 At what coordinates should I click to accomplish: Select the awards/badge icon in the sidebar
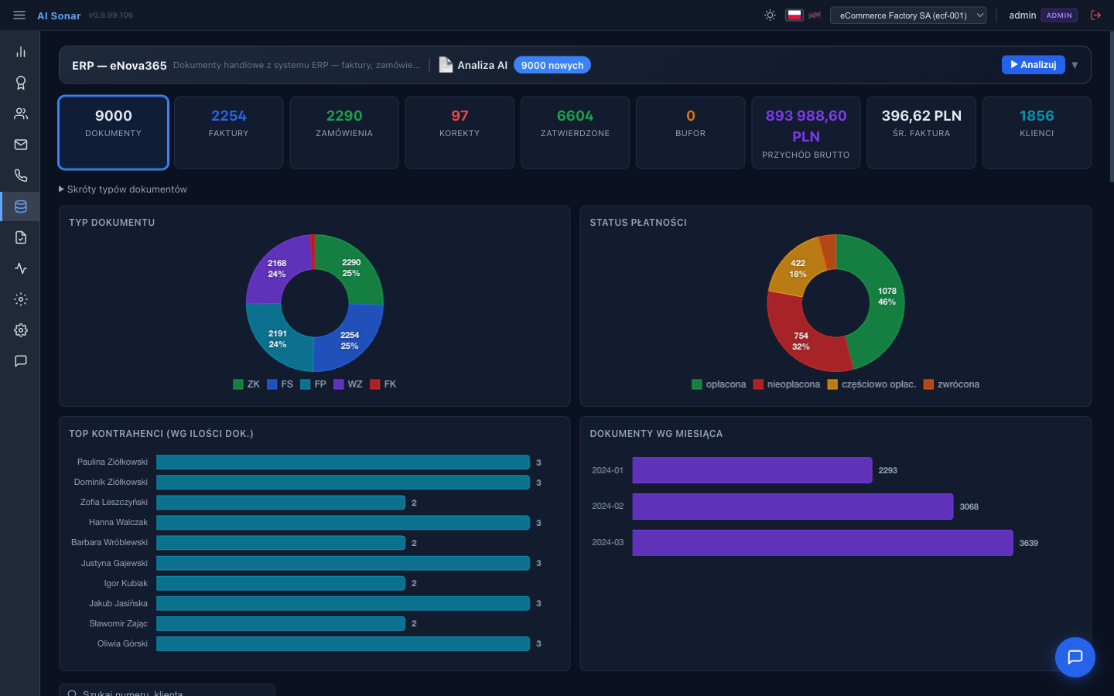coord(20,83)
